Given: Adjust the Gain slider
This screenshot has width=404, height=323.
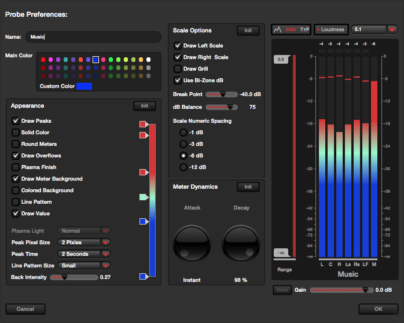Looking at the screenshot, I should (341, 290).
